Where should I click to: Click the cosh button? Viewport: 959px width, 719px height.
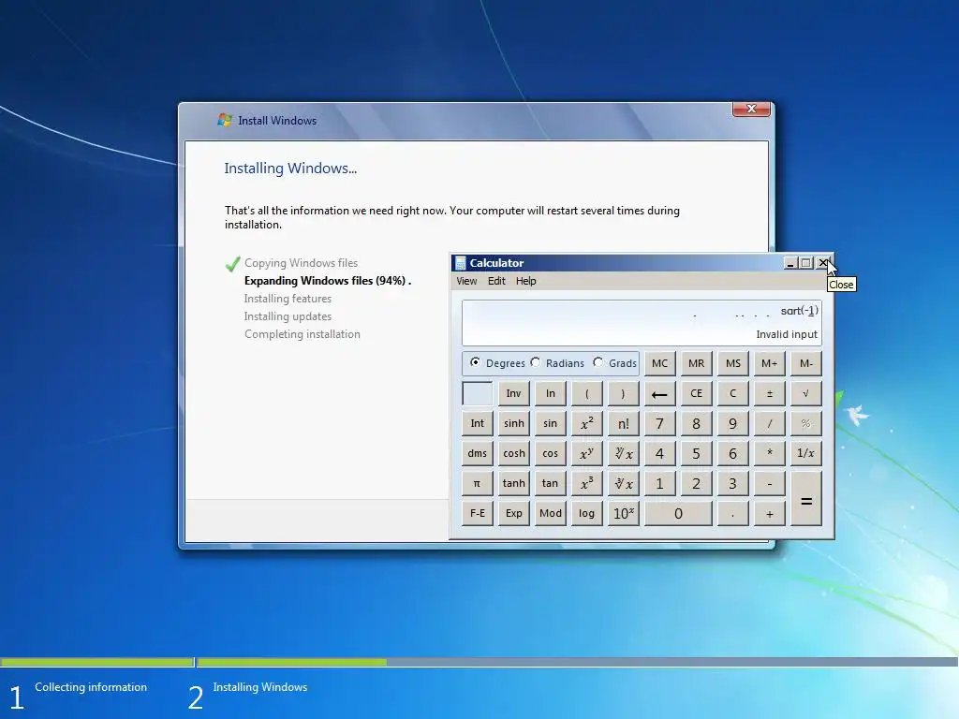click(x=514, y=454)
